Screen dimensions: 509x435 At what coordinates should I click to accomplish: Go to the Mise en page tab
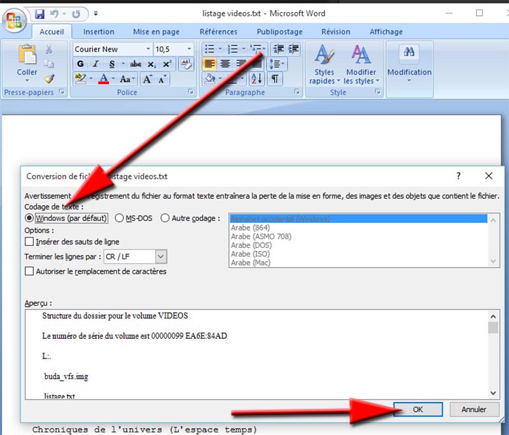click(x=156, y=31)
